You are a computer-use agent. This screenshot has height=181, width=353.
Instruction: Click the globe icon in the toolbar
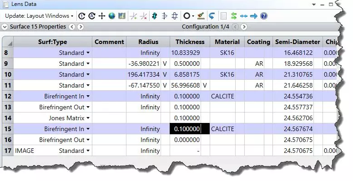[112, 16]
